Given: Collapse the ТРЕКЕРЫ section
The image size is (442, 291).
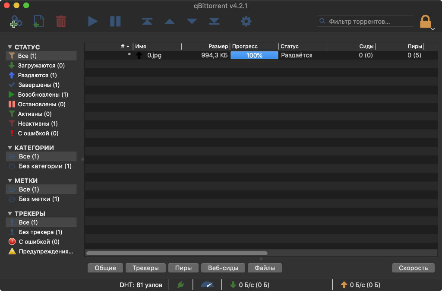Looking at the screenshot, I should coord(10,214).
